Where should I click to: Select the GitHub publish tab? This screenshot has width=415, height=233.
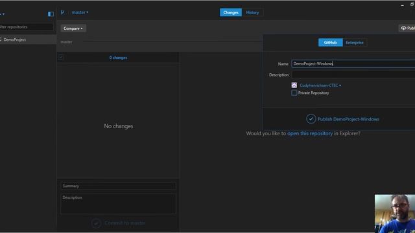(x=330, y=43)
